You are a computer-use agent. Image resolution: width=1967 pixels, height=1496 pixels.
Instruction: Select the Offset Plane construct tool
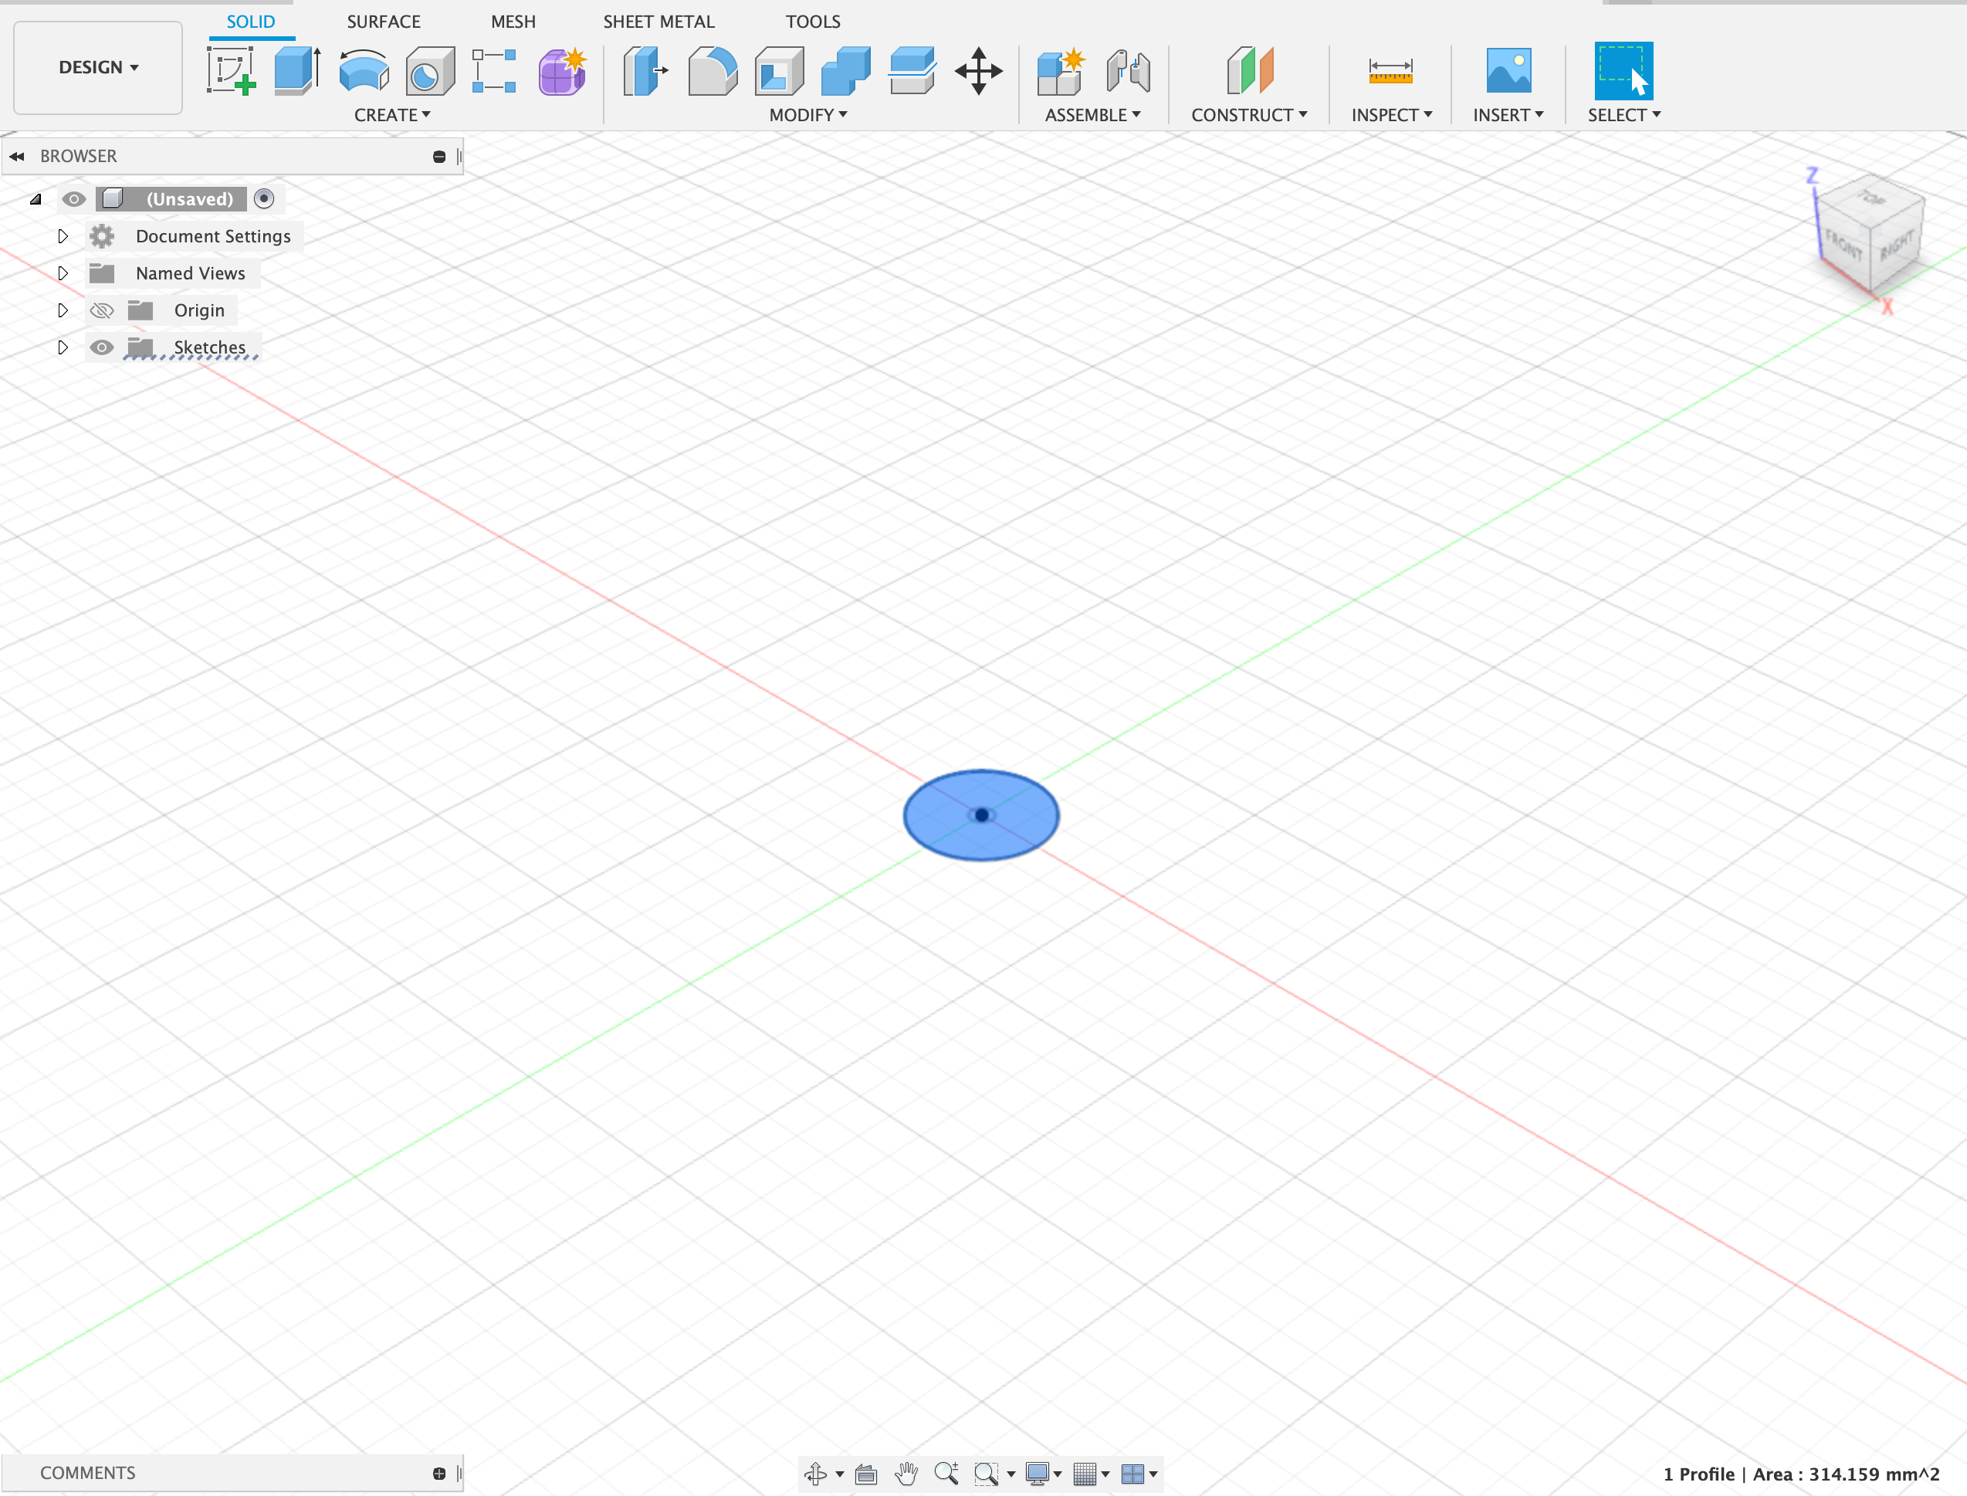(1250, 70)
